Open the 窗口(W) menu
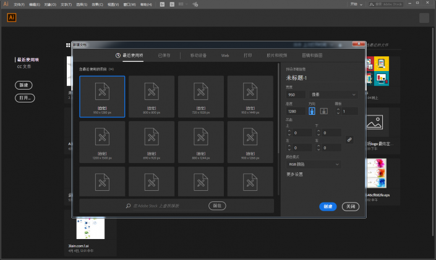This screenshot has height=260, width=436. pos(130,4)
